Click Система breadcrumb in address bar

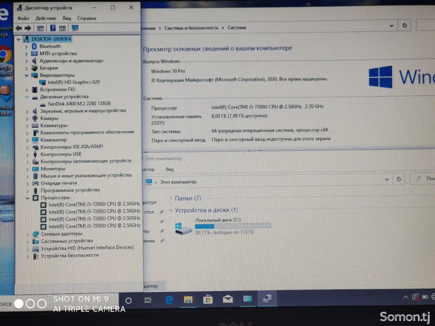237,28
